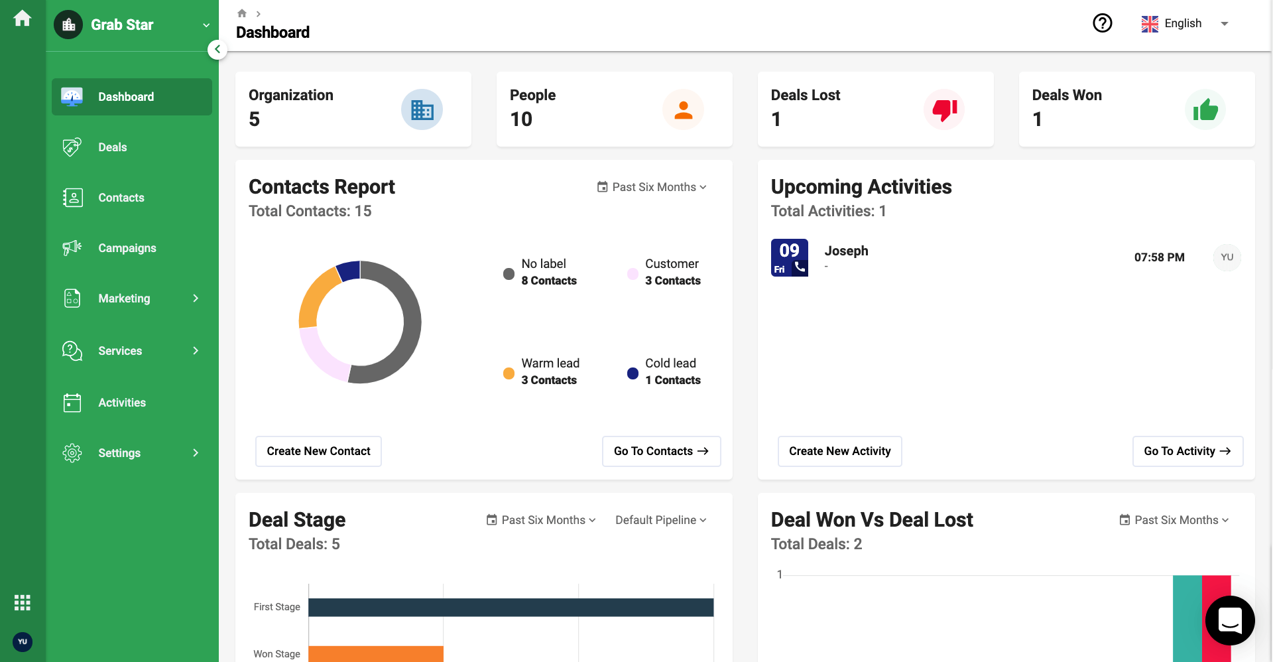
Task: Open the live chat widget bubble
Action: pyautogui.click(x=1230, y=621)
